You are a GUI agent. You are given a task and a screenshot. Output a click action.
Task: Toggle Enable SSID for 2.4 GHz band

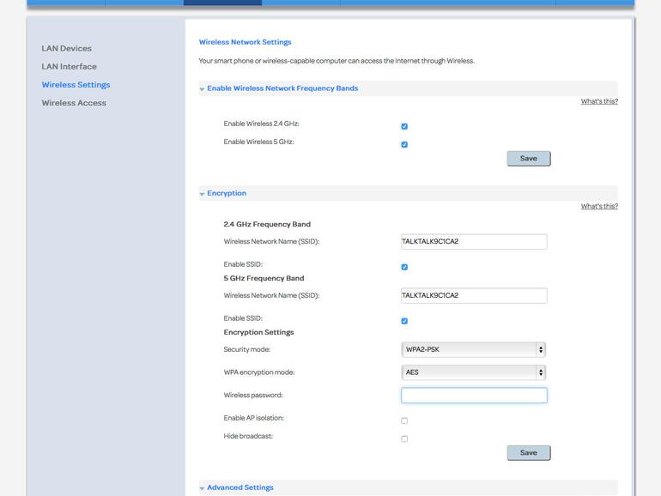tap(404, 267)
